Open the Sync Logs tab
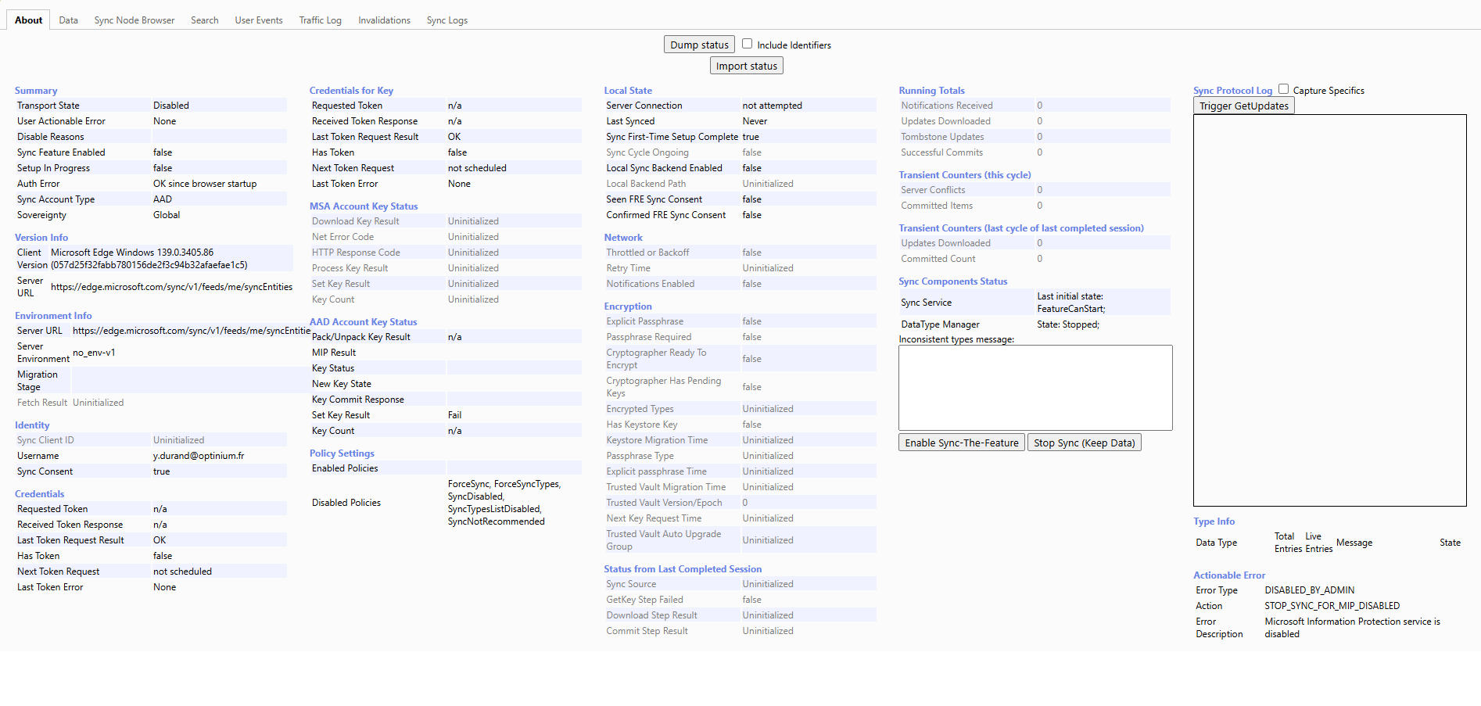The height and width of the screenshot is (706, 1481). pyautogui.click(x=447, y=20)
